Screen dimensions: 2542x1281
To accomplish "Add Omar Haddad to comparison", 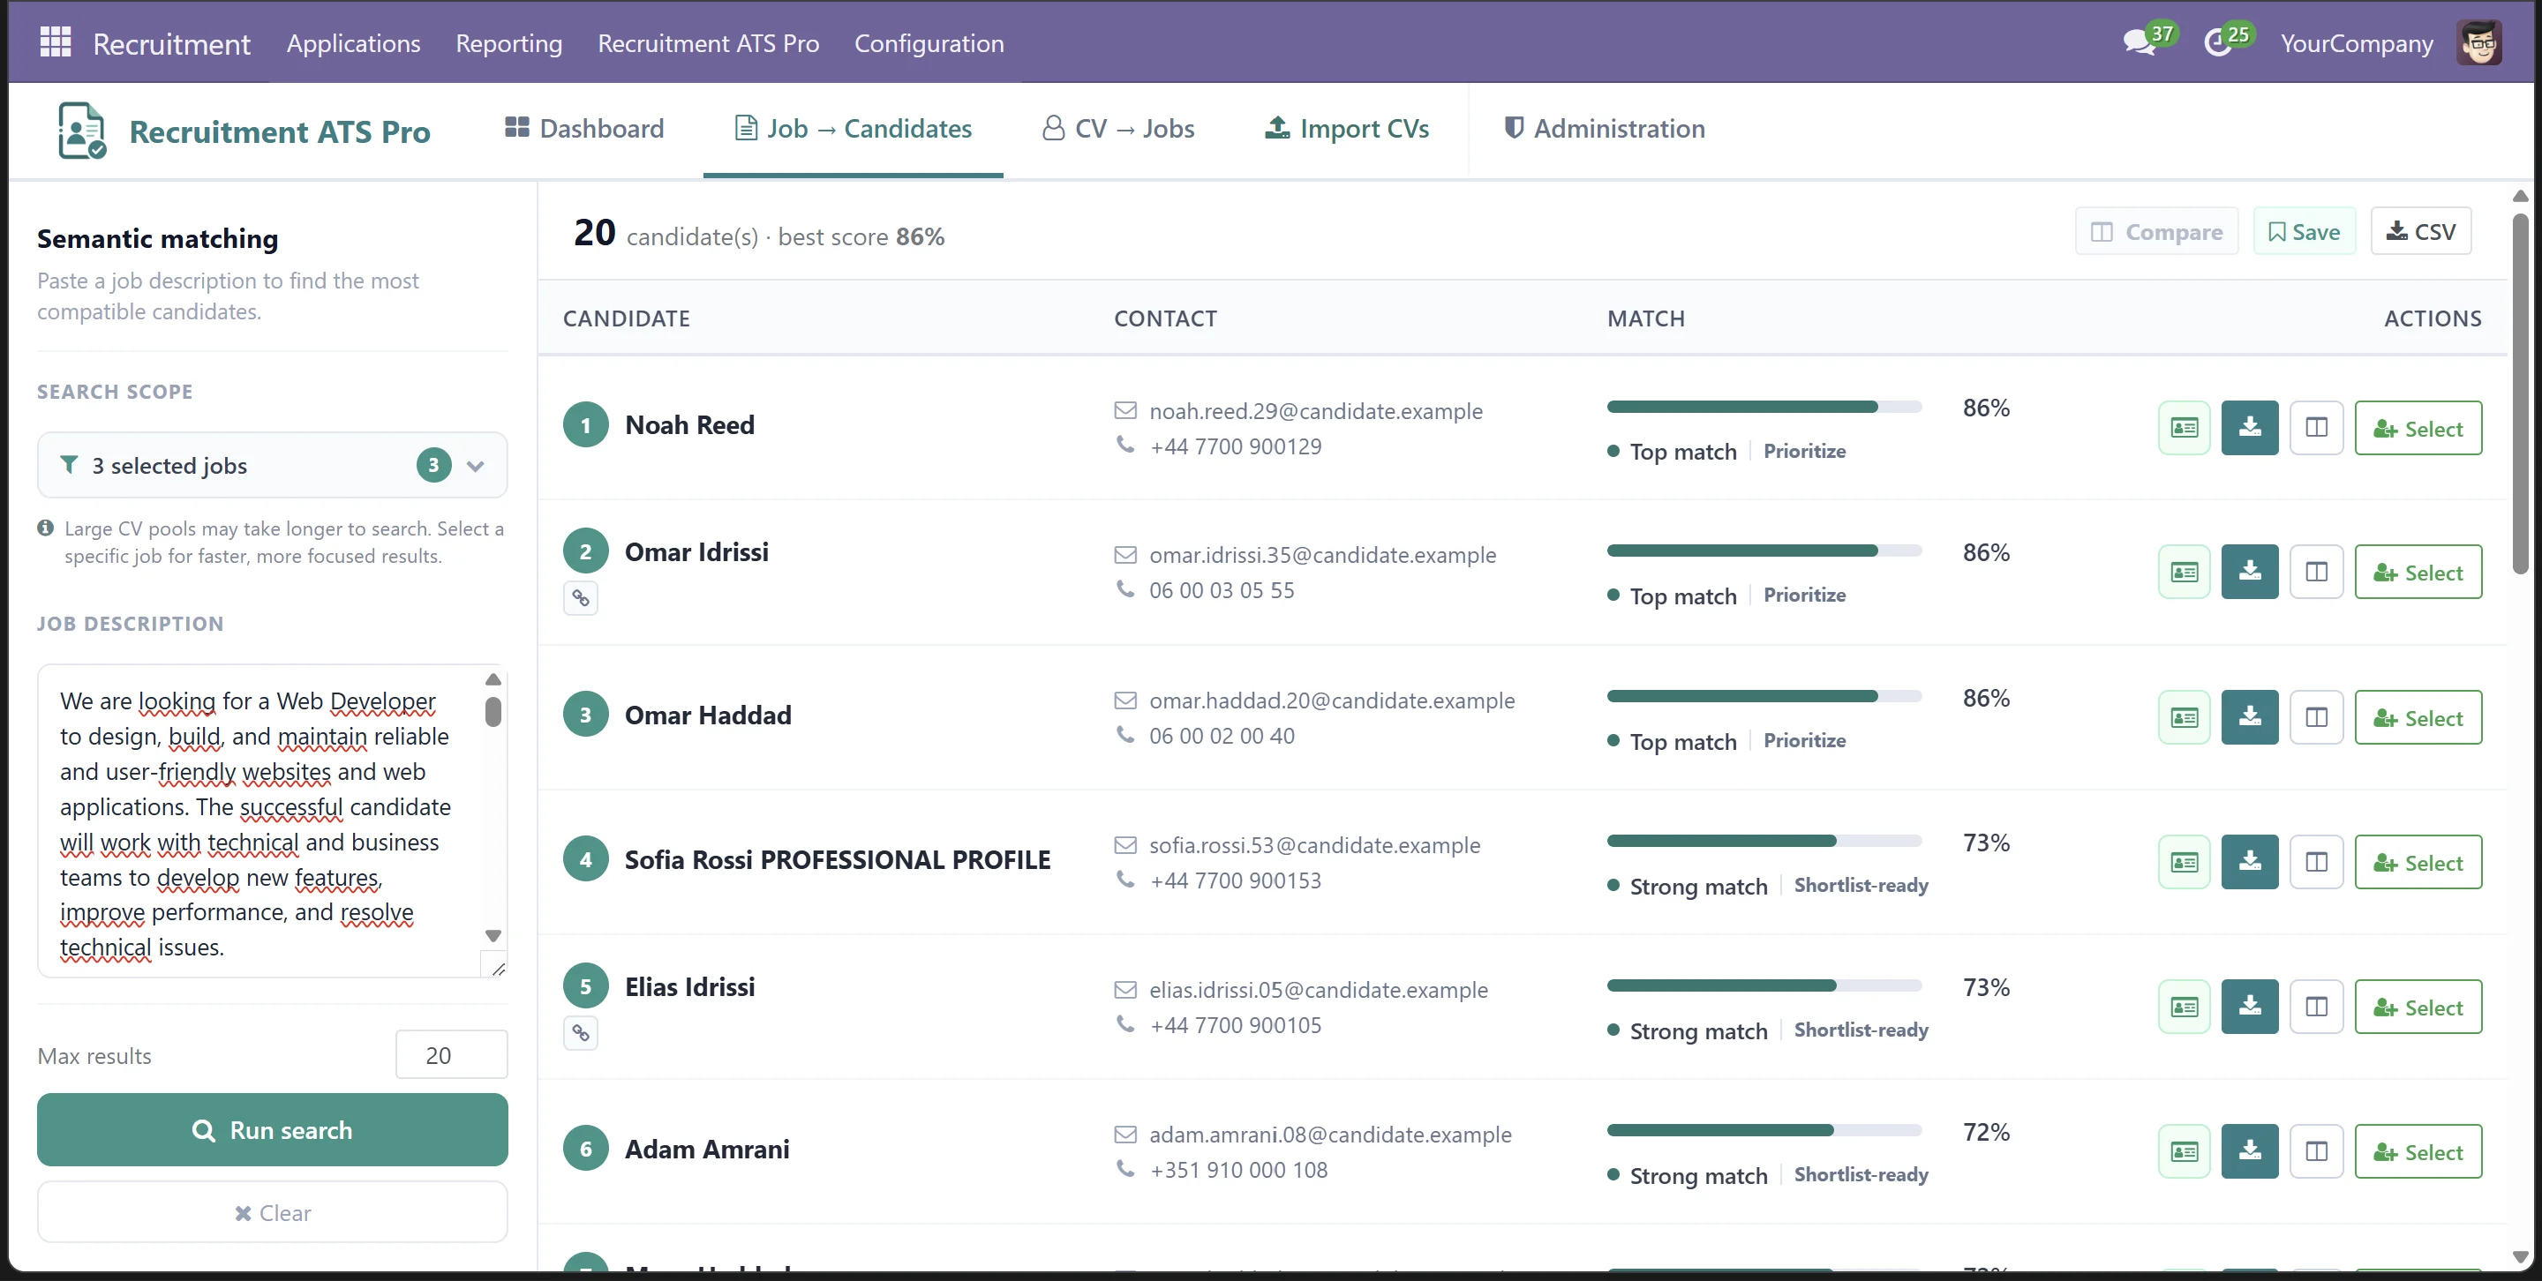I will point(2315,717).
